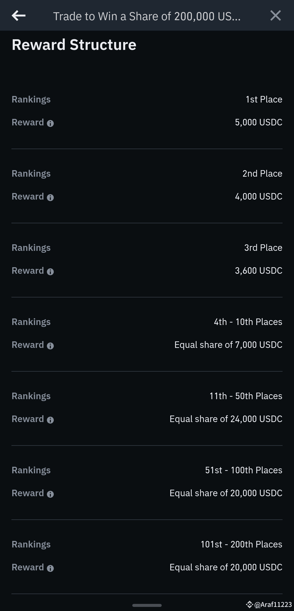This screenshot has height=611, width=294.
Task: Show info for 51st-100th Places reward
Action: [50, 494]
